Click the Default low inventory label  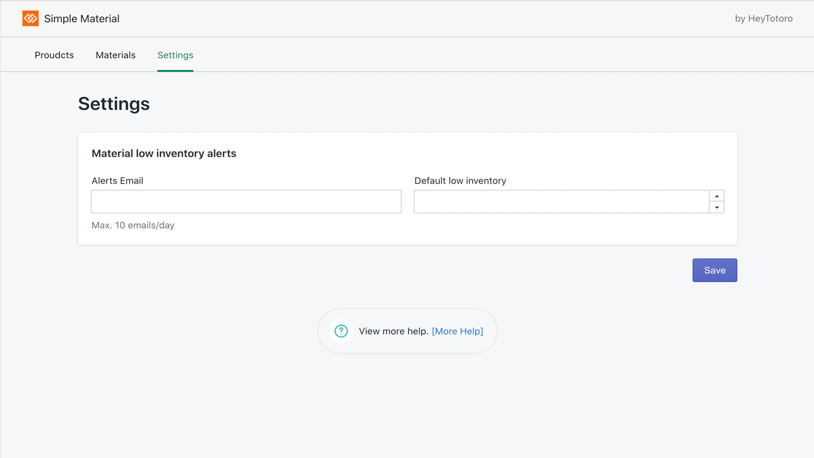460,181
